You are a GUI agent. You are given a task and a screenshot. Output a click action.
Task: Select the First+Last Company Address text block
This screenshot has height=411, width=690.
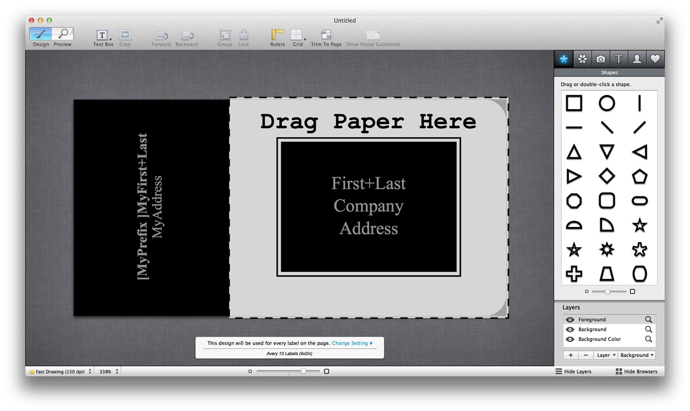tap(369, 206)
